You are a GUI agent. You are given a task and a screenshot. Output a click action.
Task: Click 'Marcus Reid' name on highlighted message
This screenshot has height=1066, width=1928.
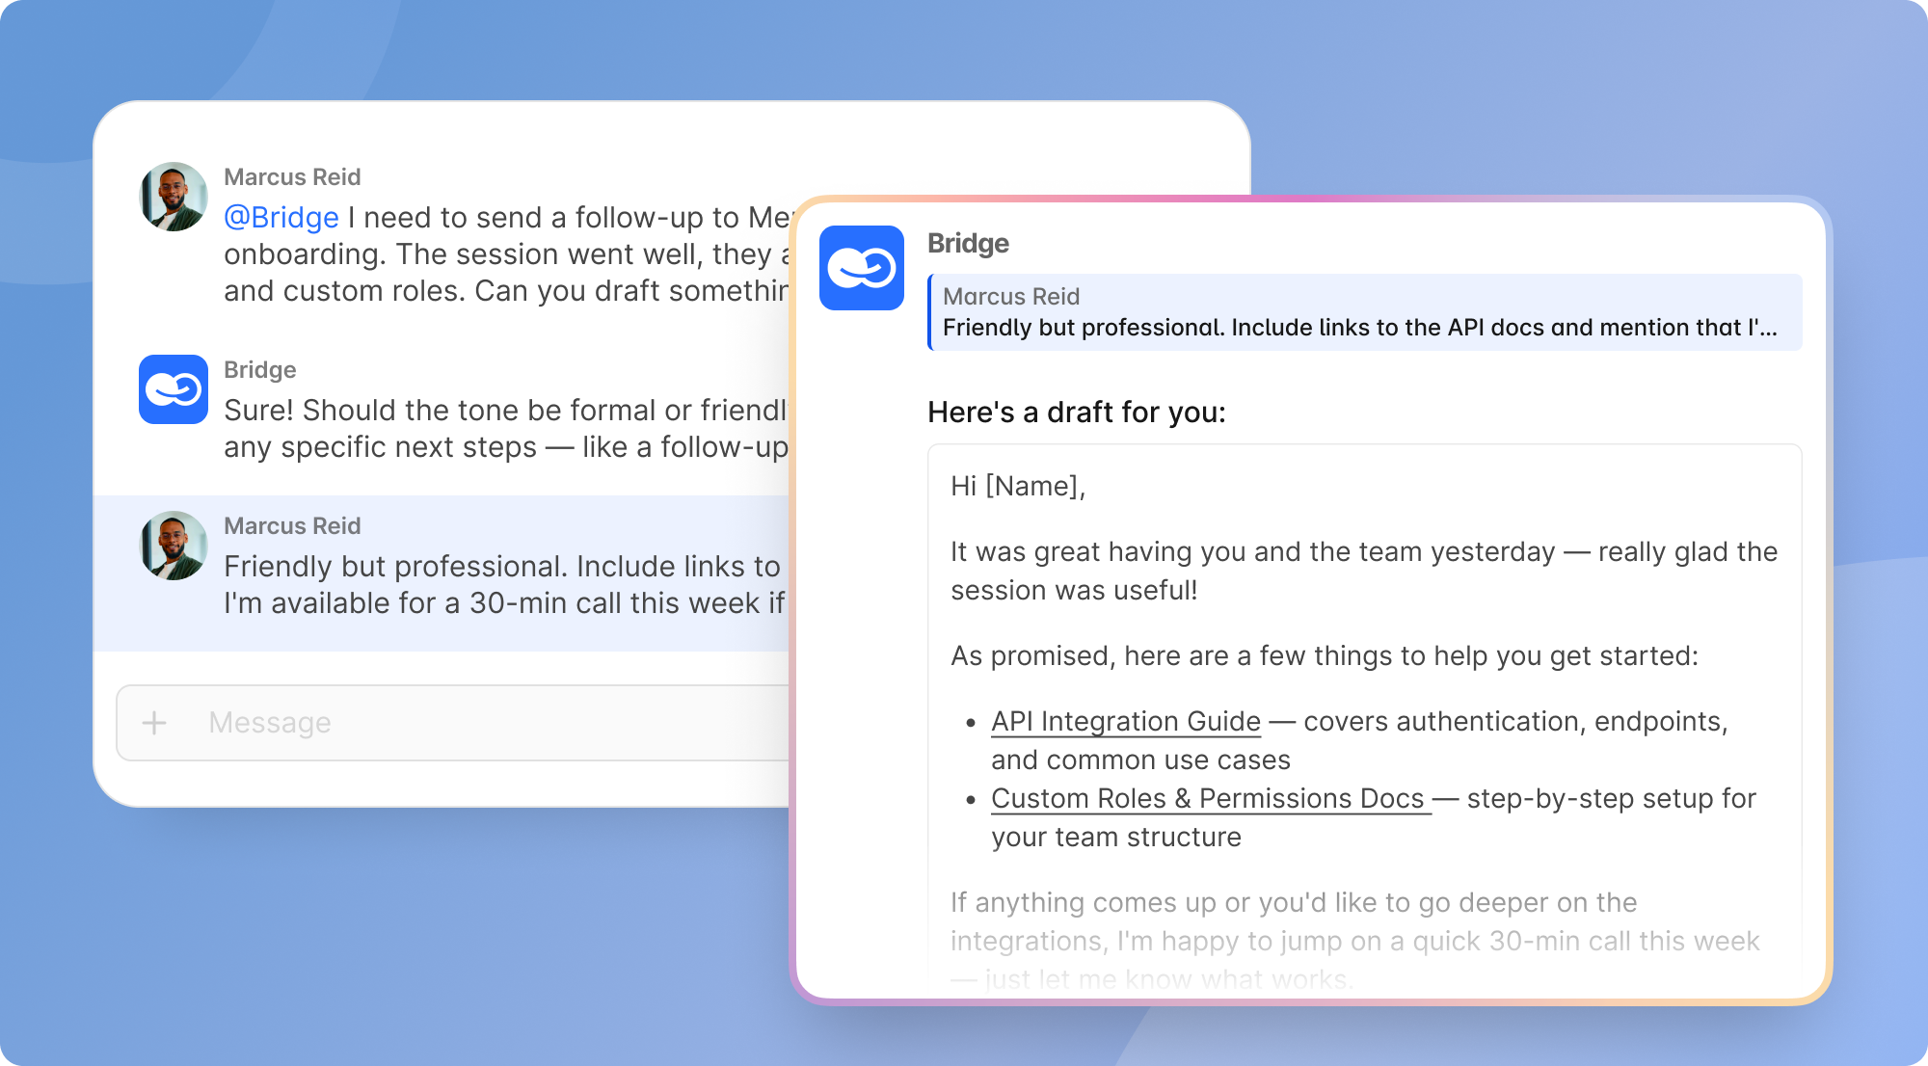(x=292, y=526)
